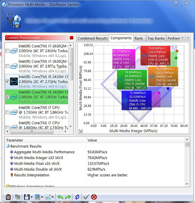Screen dimensions: 195x203
Task: Click the red Current Processor(s) color square
Action: pyautogui.click(x=71, y=38)
